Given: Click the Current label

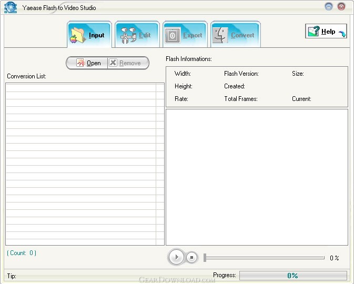Looking at the screenshot, I should 301,99.
